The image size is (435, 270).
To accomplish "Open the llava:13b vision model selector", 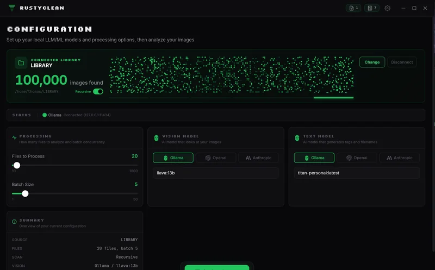I will pyautogui.click(x=215, y=173).
